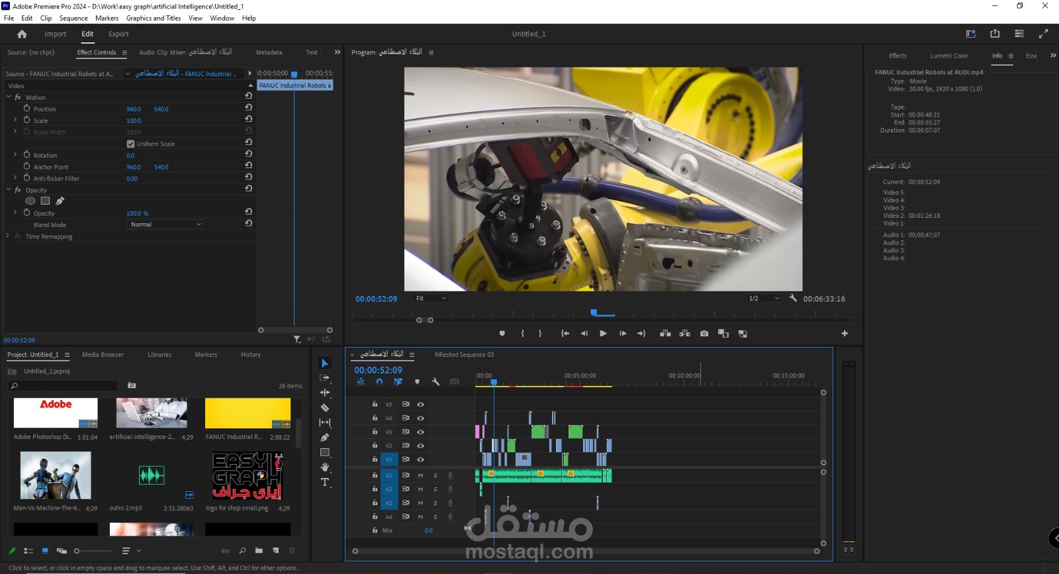This screenshot has height=574, width=1059.
Task: Expand Time Remapping section
Action: 8,236
